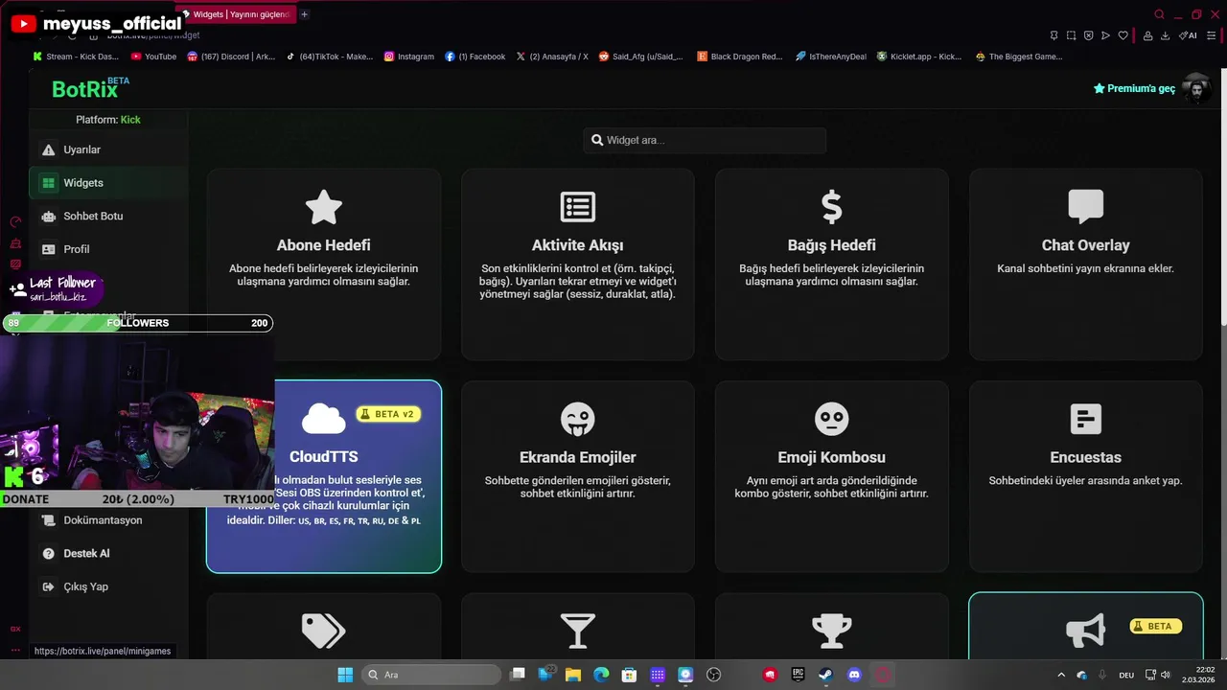Viewport: 1227px width, 690px height.
Task: Open the CloudTTS cloud widget
Action: (x=324, y=476)
